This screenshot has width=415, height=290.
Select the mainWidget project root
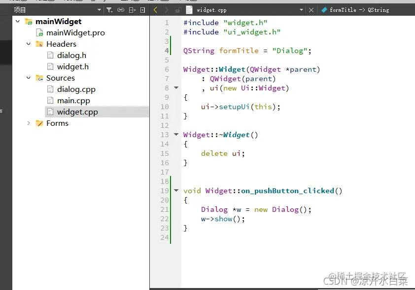59,21
